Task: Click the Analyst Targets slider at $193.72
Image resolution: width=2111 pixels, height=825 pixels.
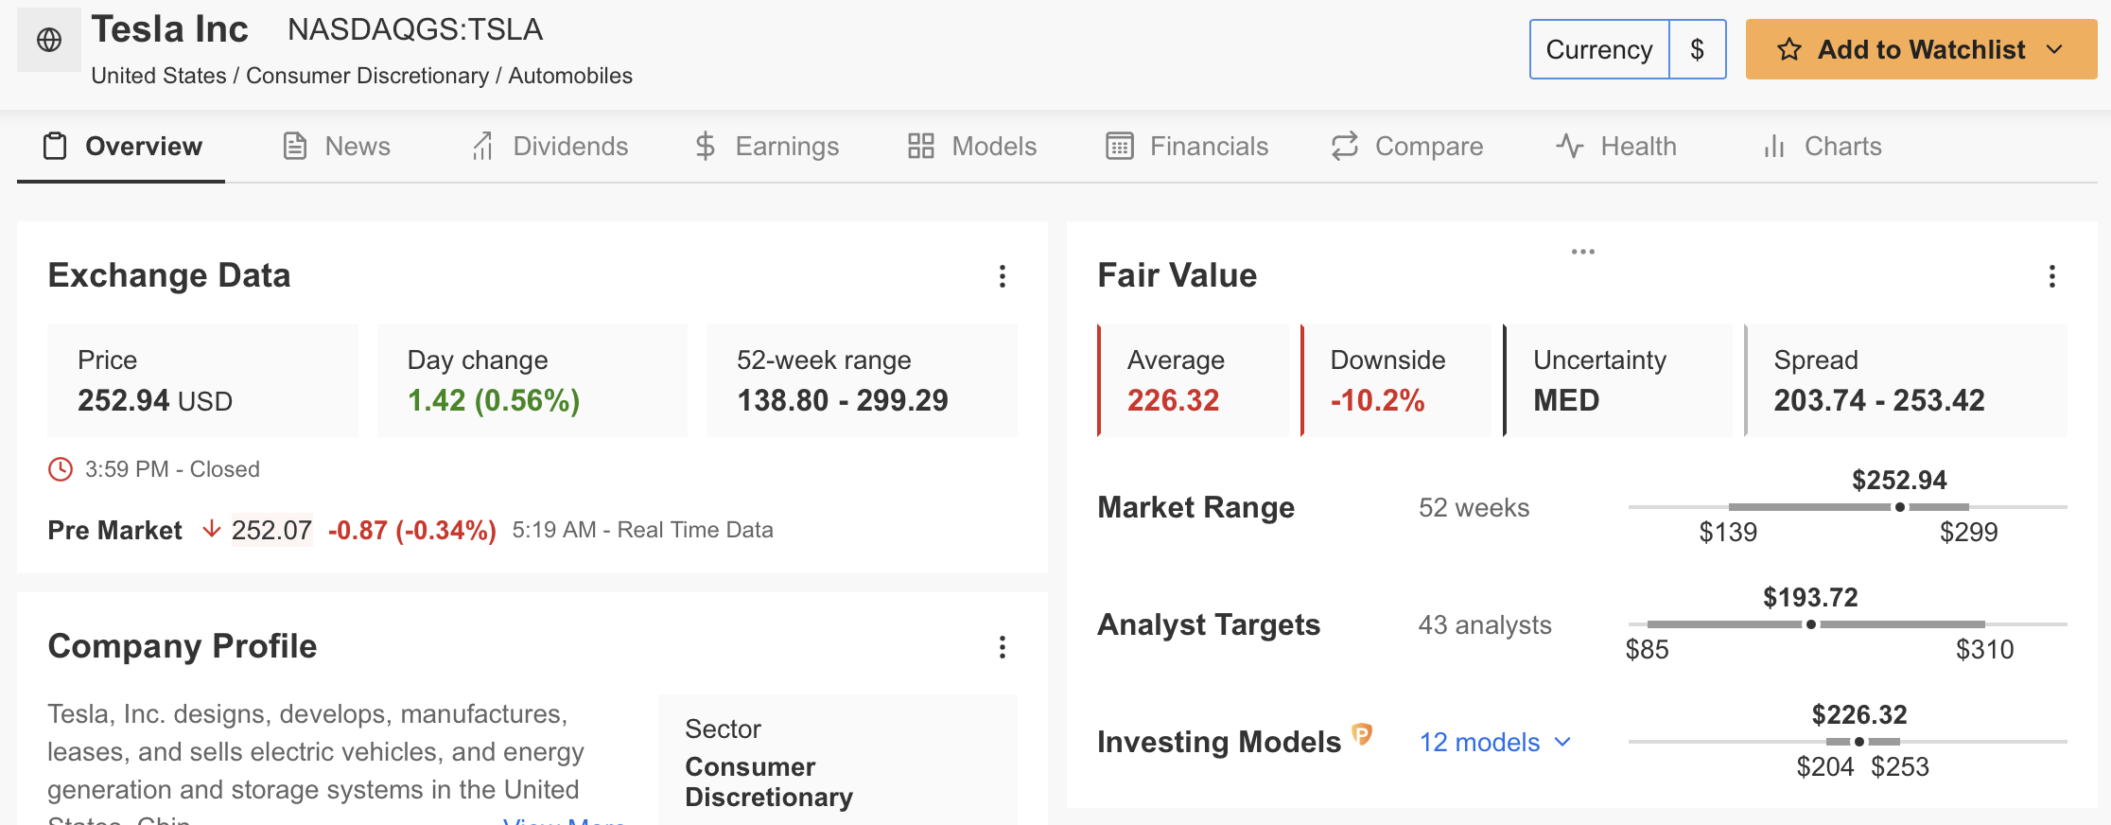Action: tap(1811, 624)
